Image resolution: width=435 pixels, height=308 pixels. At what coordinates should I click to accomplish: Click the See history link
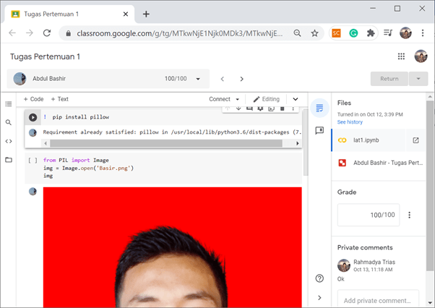pos(350,122)
